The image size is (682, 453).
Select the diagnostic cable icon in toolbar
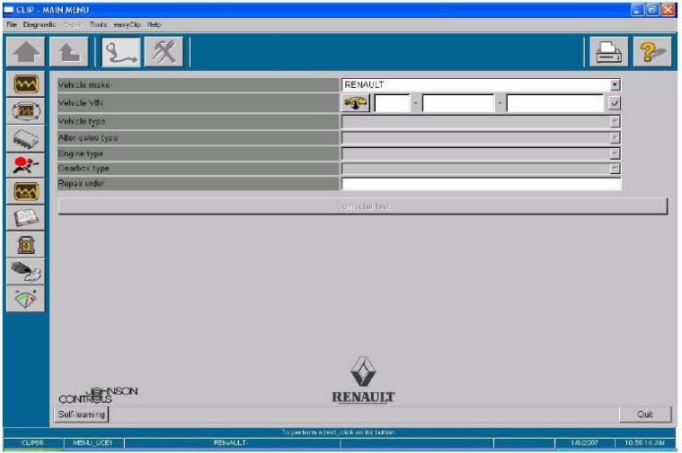coord(121,52)
